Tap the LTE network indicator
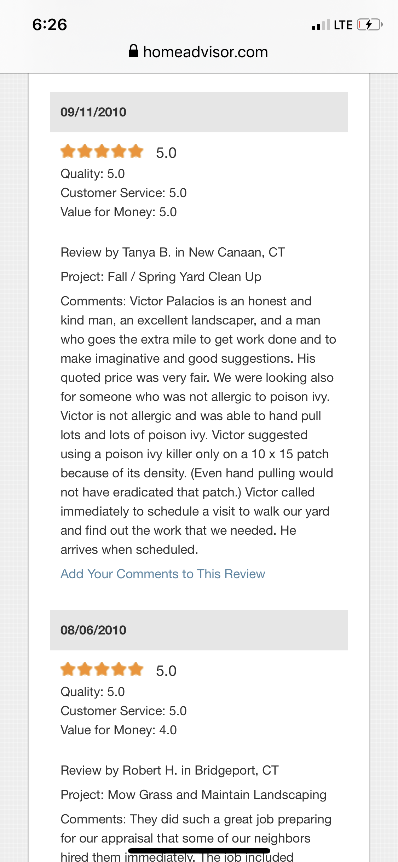398x862 pixels. [x=343, y=25]
